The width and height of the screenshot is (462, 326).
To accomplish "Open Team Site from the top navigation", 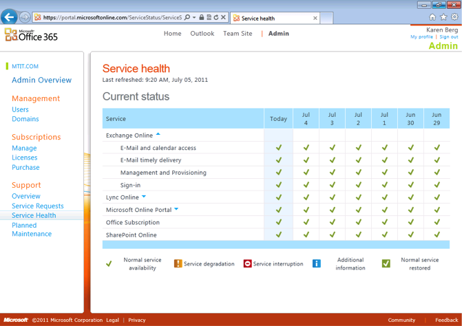I will tap(238, 34).
